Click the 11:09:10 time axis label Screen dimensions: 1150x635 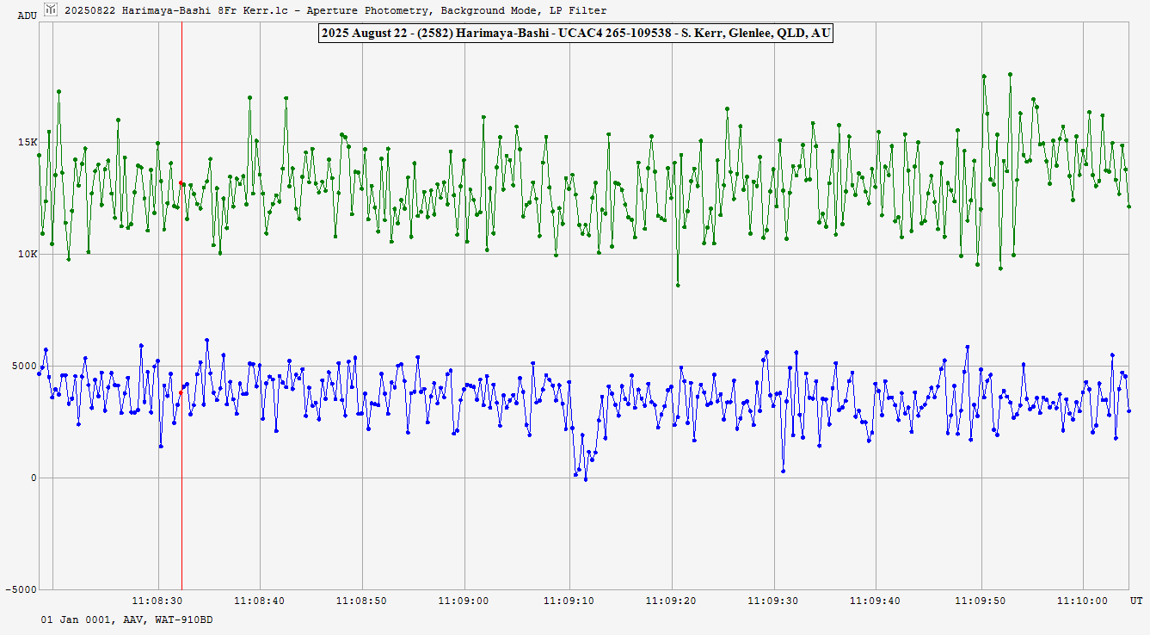pyautogui.click(x=569, y=600)
